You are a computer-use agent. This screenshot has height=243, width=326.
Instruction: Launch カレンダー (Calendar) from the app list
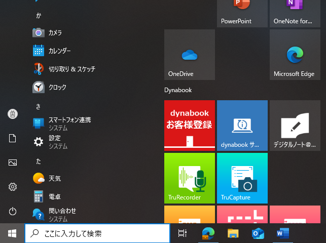(59, 51)
